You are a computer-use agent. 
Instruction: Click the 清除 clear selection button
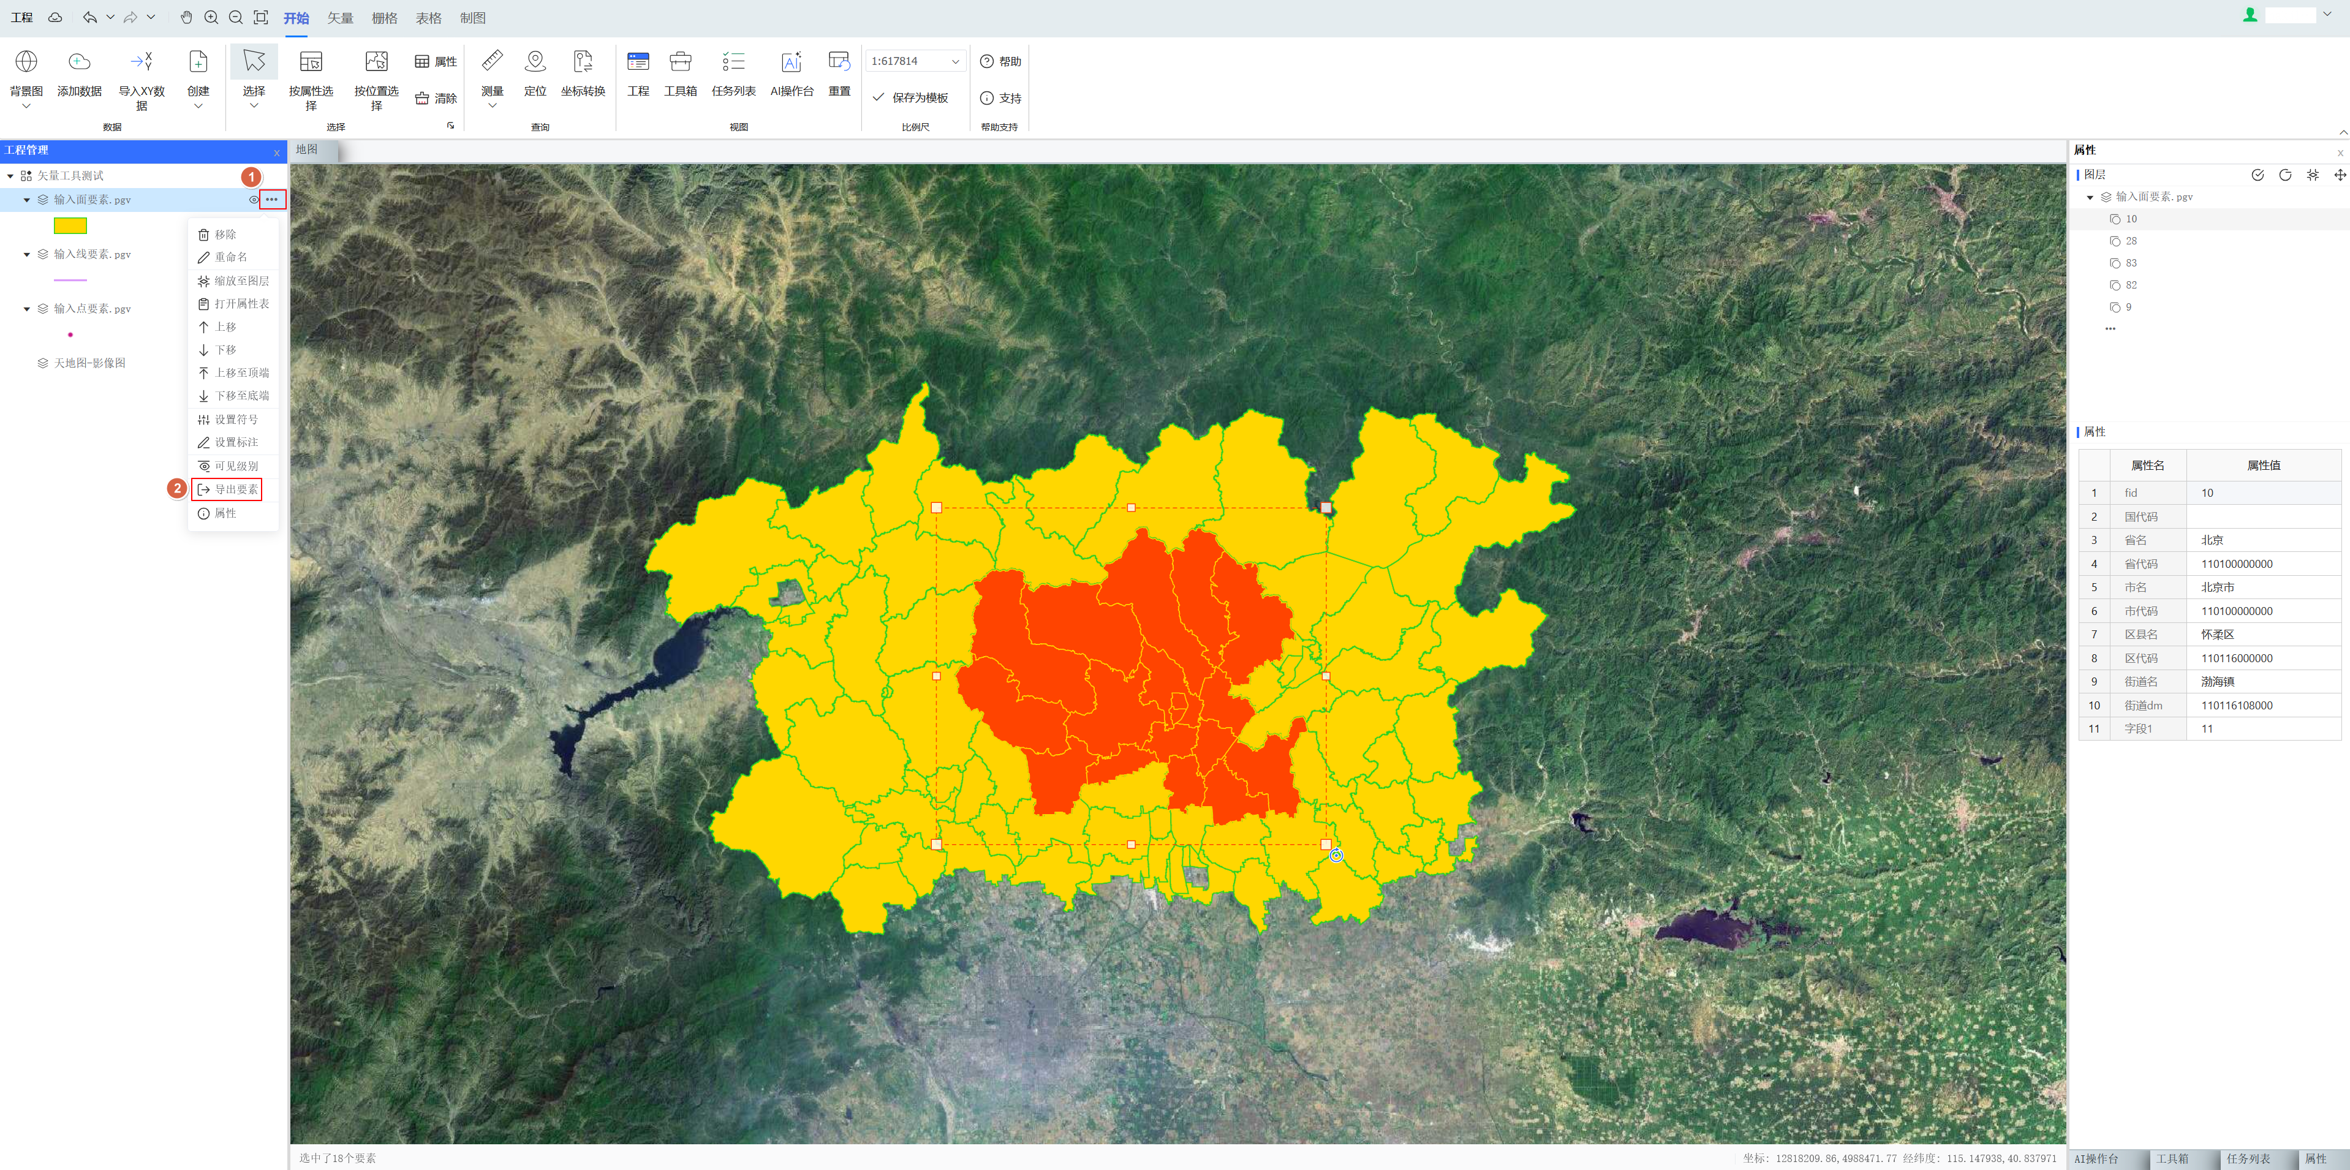(x=436, y=97)
